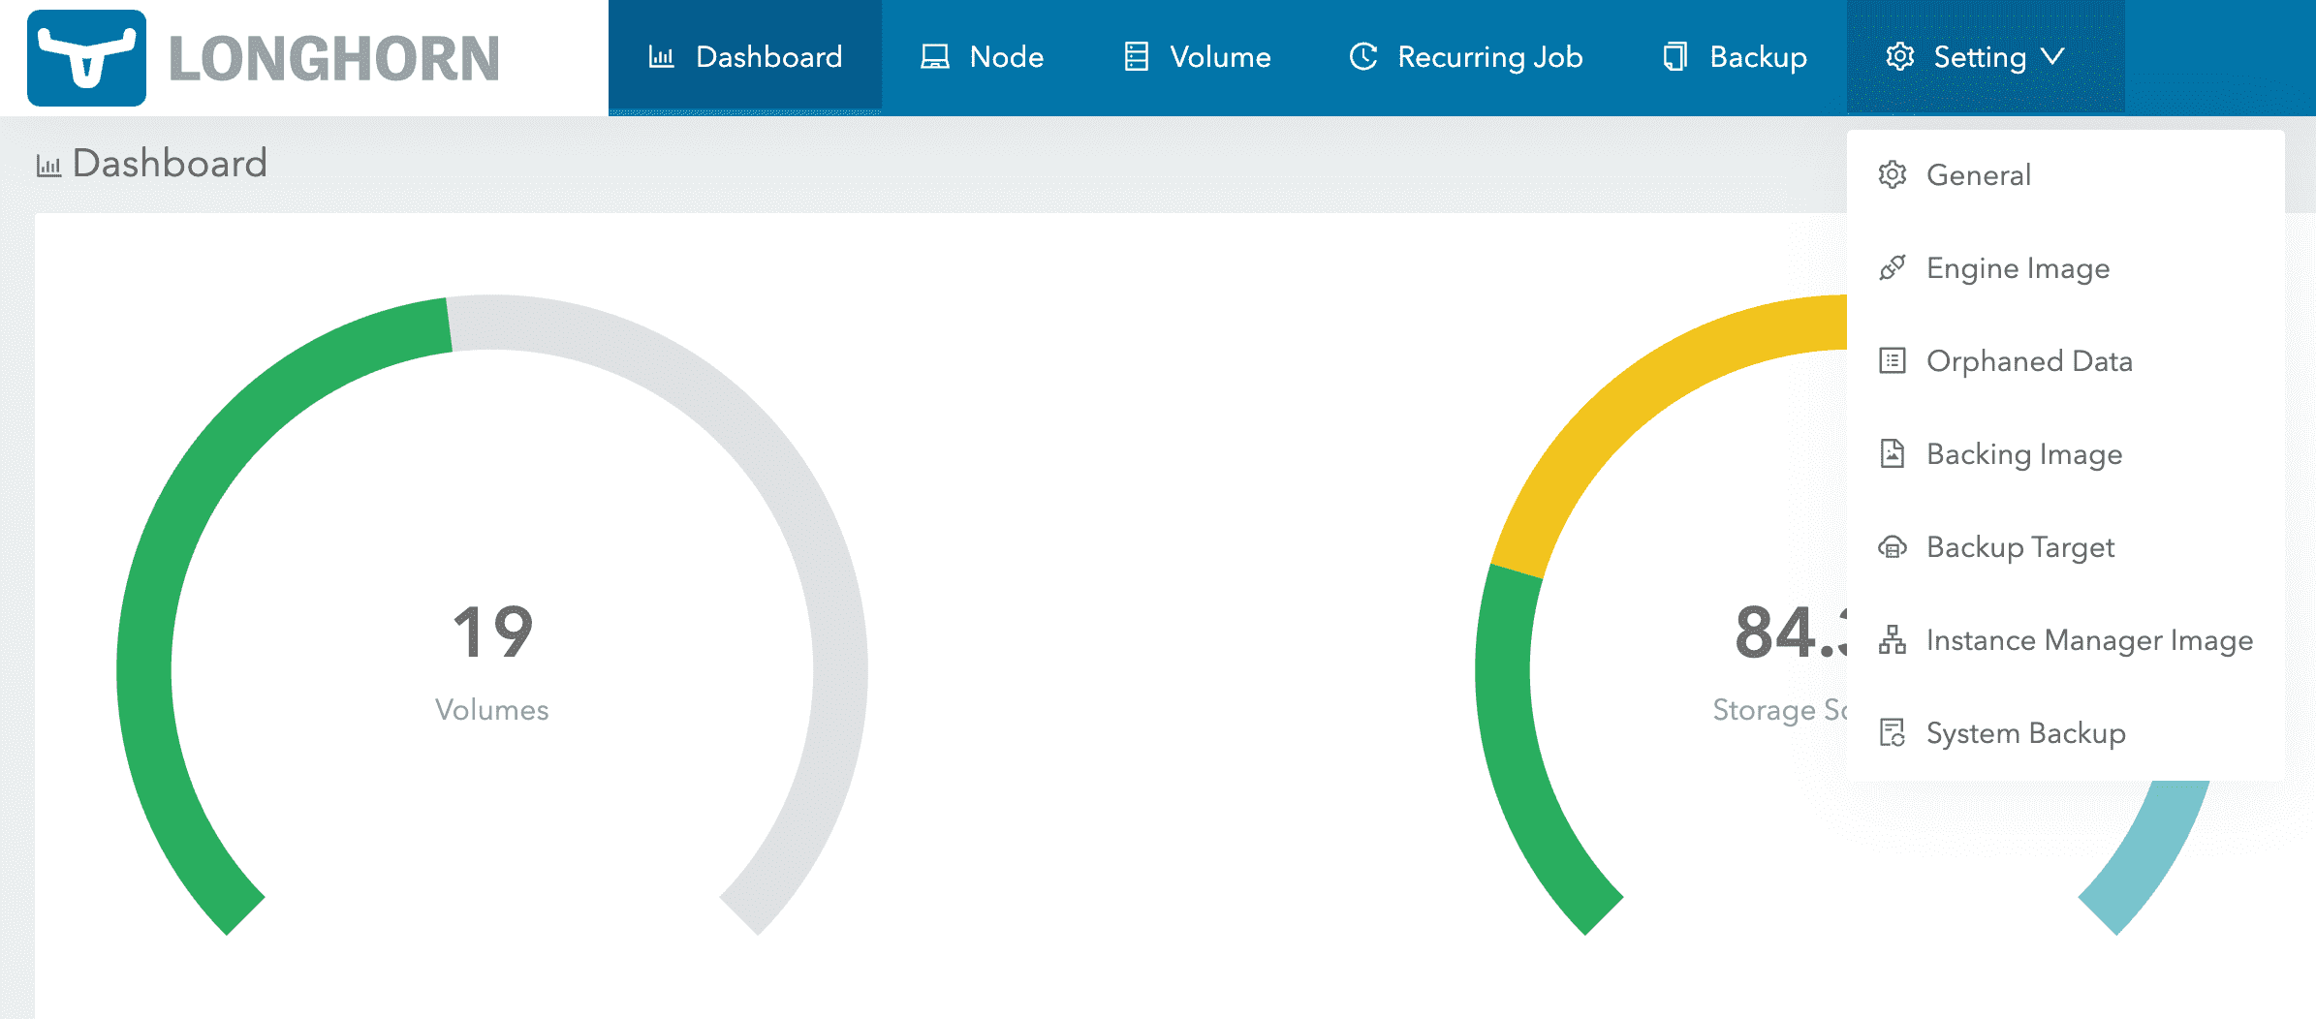The image size is (2316, 1019).
Task: Click the Engine Image plug icon
Action: [x=1893, y=268]
